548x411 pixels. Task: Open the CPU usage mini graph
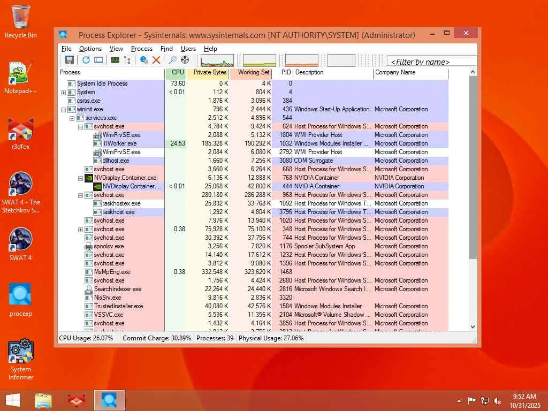coord(217,60)
